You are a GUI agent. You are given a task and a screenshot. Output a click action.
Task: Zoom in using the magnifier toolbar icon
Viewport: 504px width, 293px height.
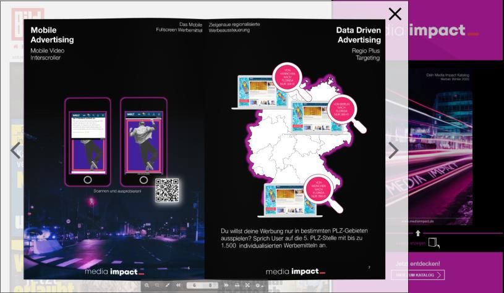pyautogui.click(x=147, y=285)
